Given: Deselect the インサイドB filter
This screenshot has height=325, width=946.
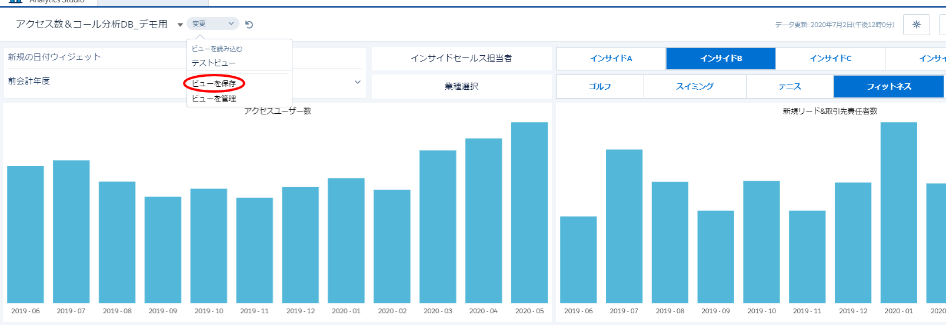Looking at the screenshot, I should (x=721, y=59).
